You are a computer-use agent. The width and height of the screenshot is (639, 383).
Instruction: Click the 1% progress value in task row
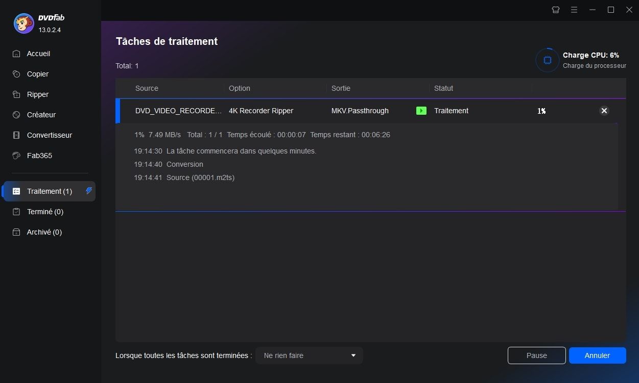pos(541,111)
